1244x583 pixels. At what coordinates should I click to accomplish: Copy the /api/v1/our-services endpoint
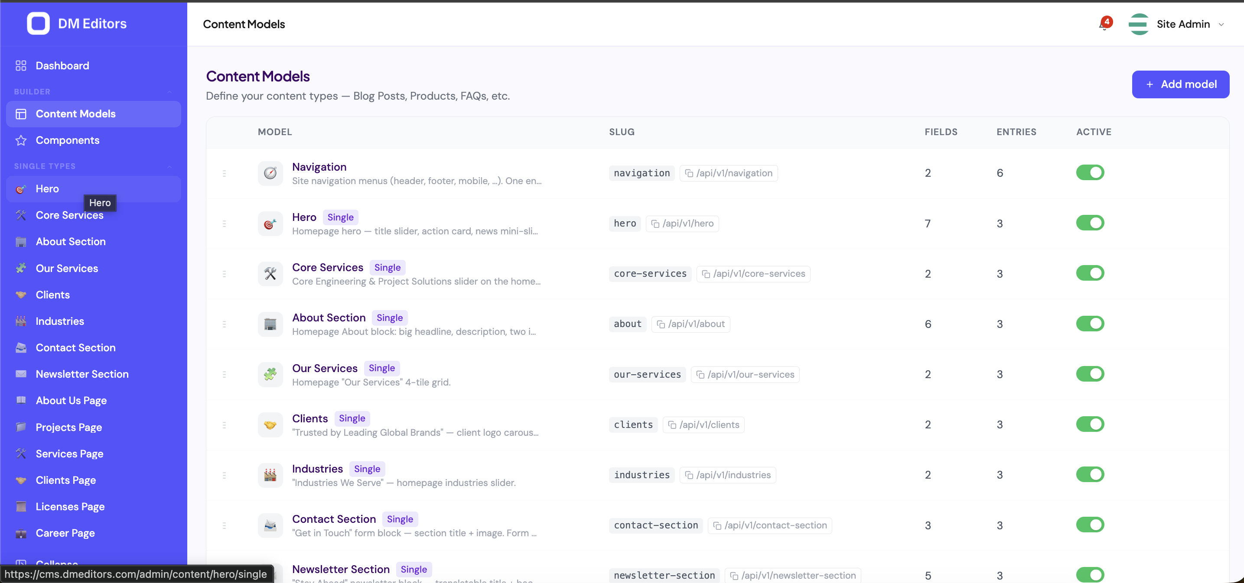pos(745,375)
